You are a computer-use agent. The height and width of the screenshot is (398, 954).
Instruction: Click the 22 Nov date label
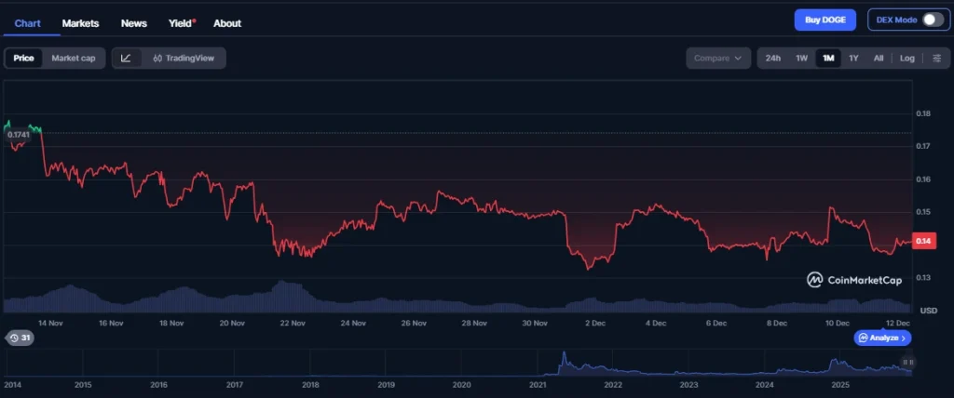point(293,324)
